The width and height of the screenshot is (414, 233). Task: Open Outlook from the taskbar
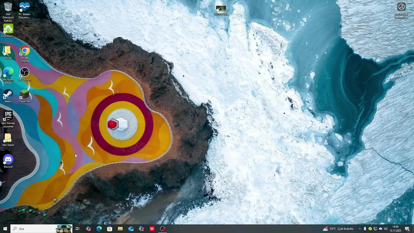[131, 229]
